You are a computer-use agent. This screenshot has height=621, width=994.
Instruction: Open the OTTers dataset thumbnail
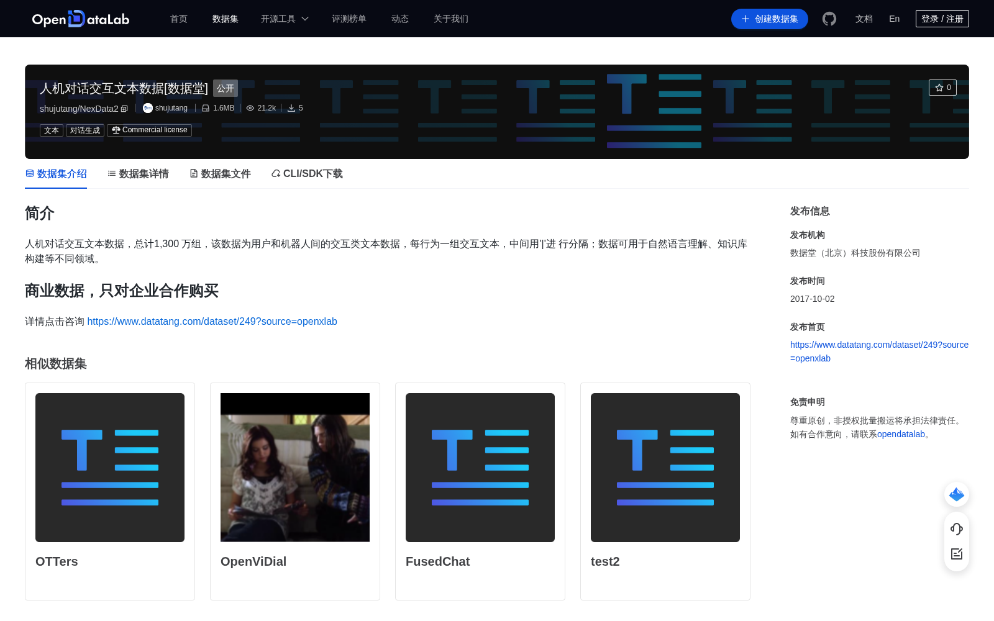click(110, 468)
